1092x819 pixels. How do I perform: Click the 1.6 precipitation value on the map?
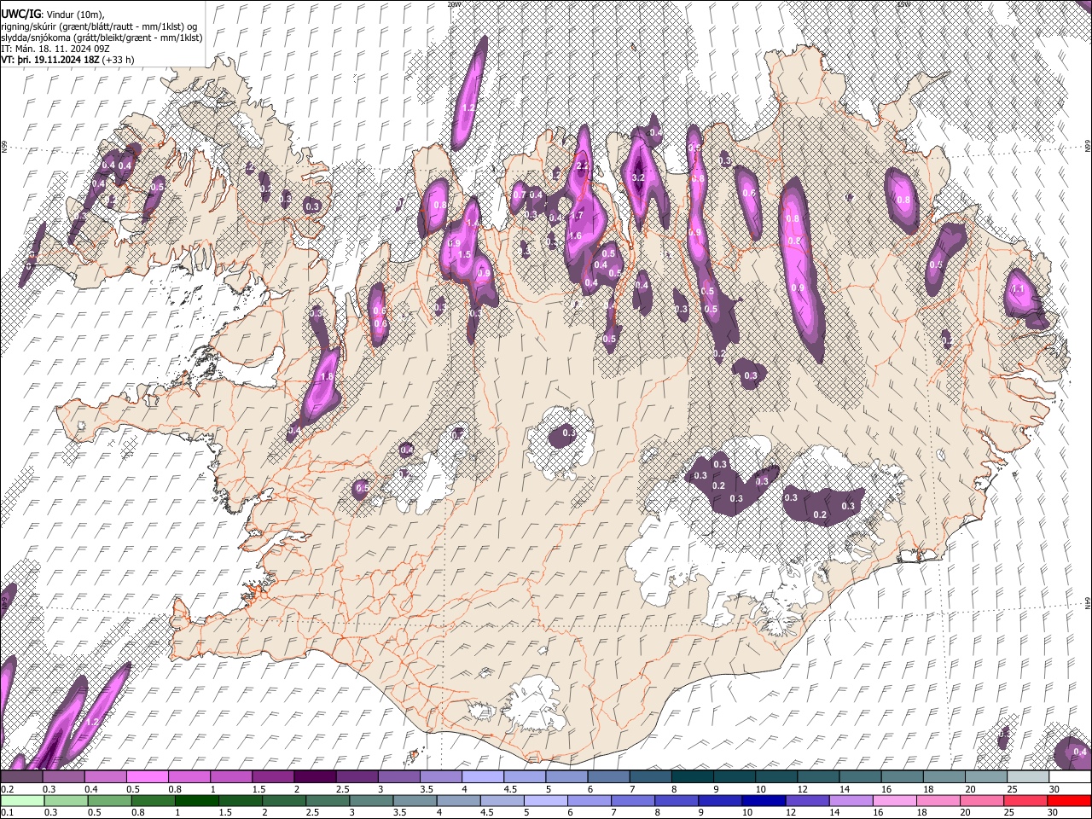[x=575, y=235]
